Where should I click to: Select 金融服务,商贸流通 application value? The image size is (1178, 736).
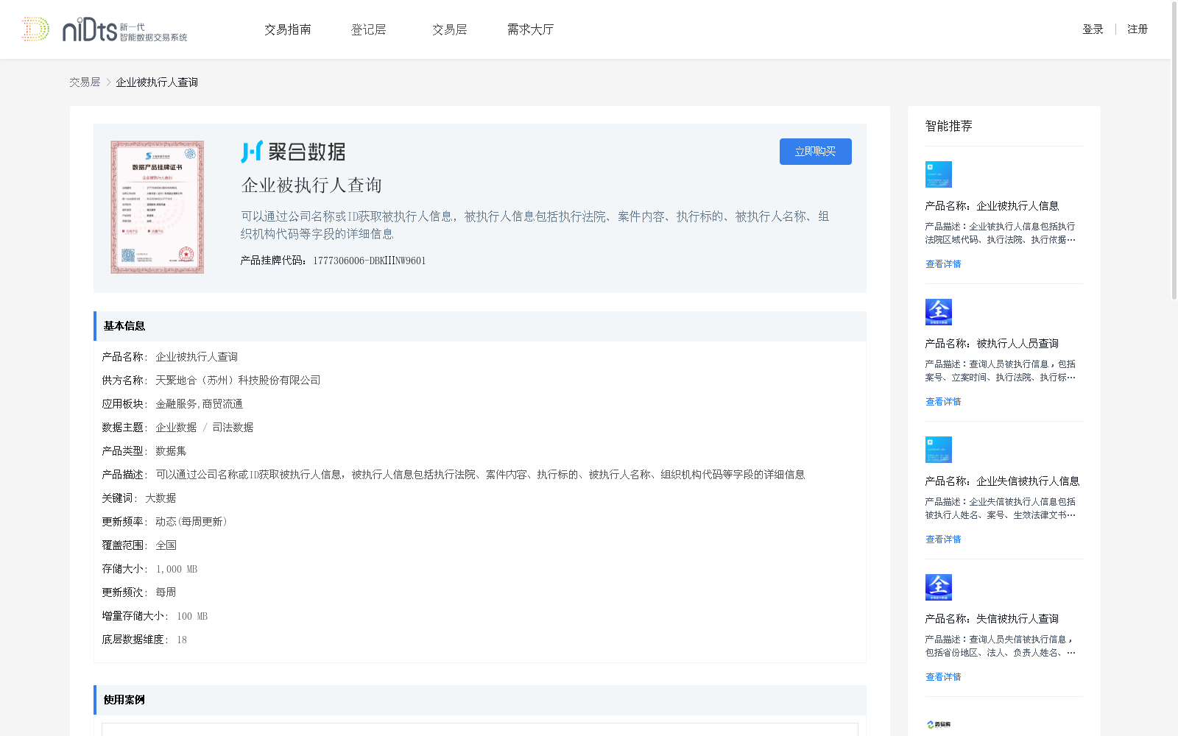(199, 404)
